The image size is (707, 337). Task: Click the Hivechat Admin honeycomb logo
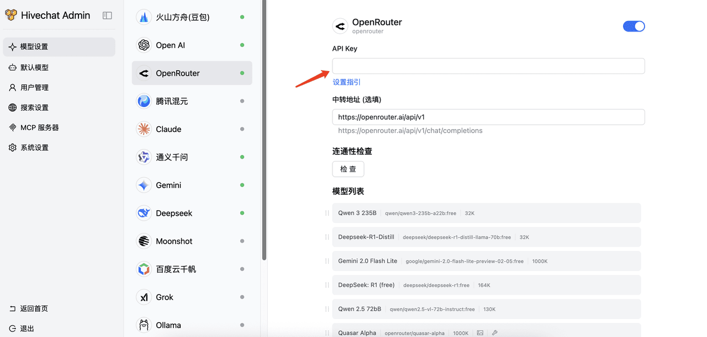11,15
